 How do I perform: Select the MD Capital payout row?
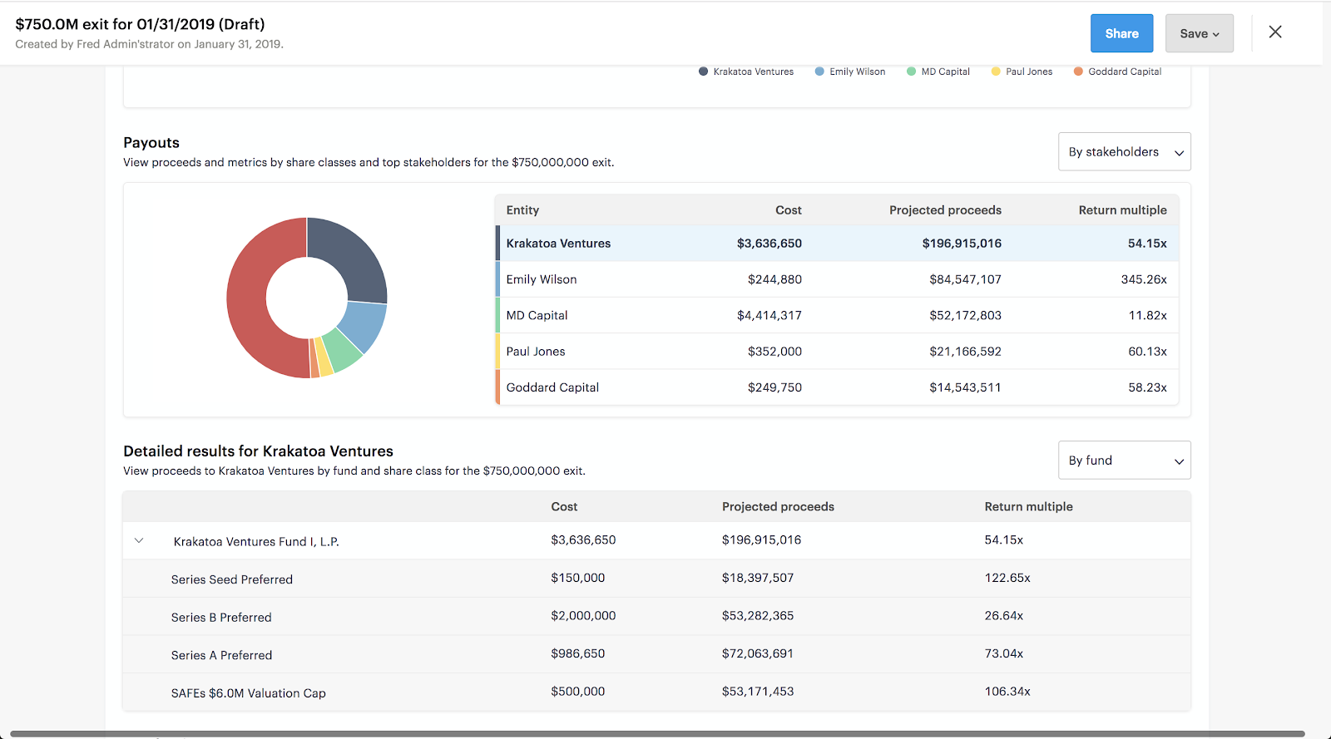pyautogui.click(x=836, y=316)
